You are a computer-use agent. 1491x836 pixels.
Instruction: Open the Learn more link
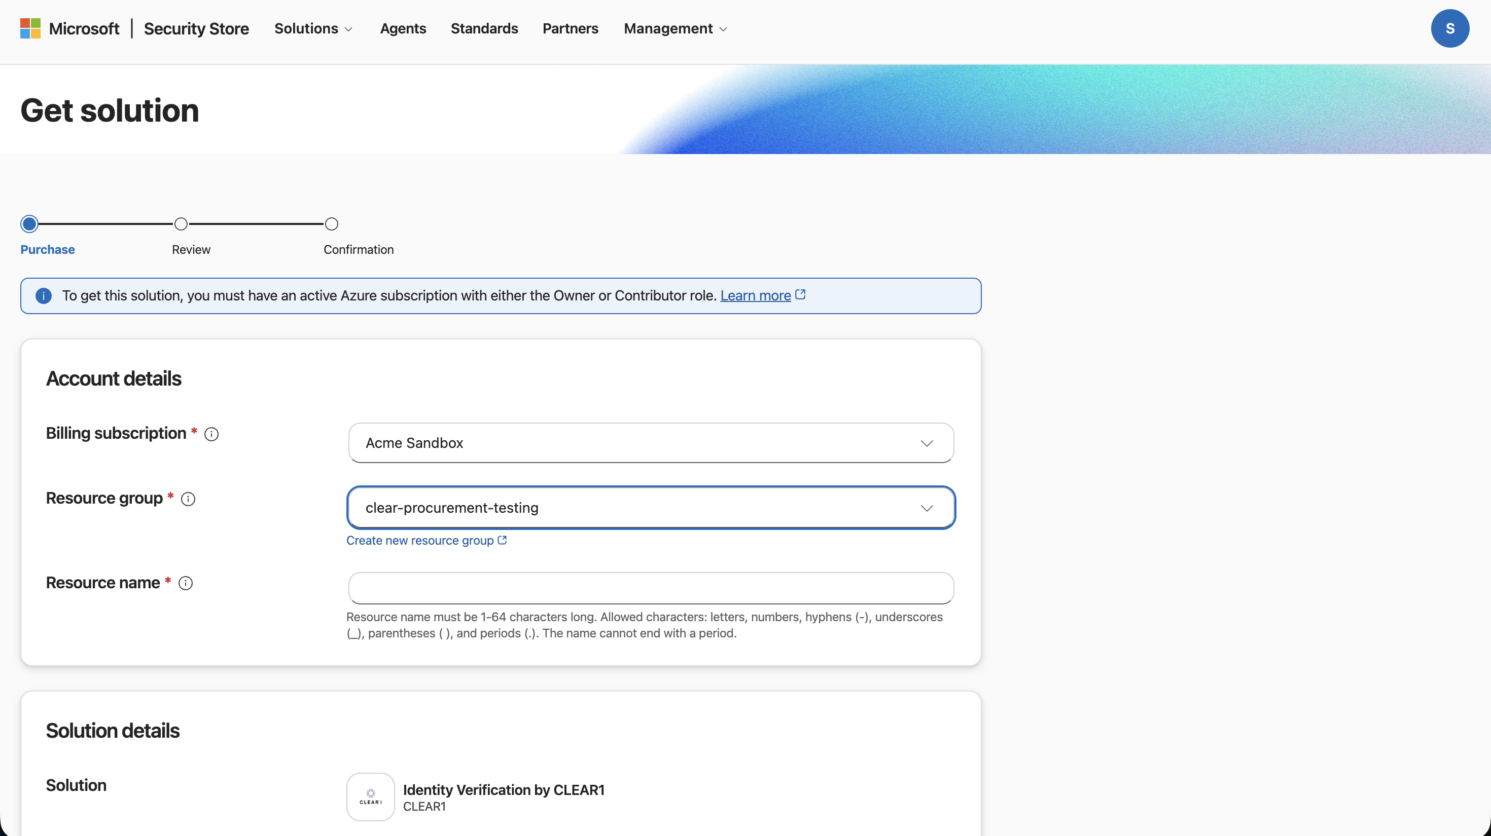[x=755, y=295]
